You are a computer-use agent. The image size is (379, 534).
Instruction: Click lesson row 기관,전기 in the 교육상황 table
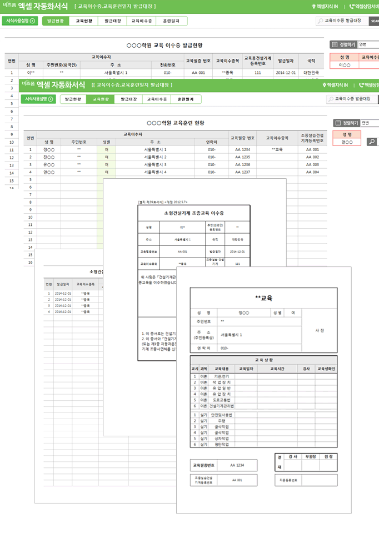(263, 376)
